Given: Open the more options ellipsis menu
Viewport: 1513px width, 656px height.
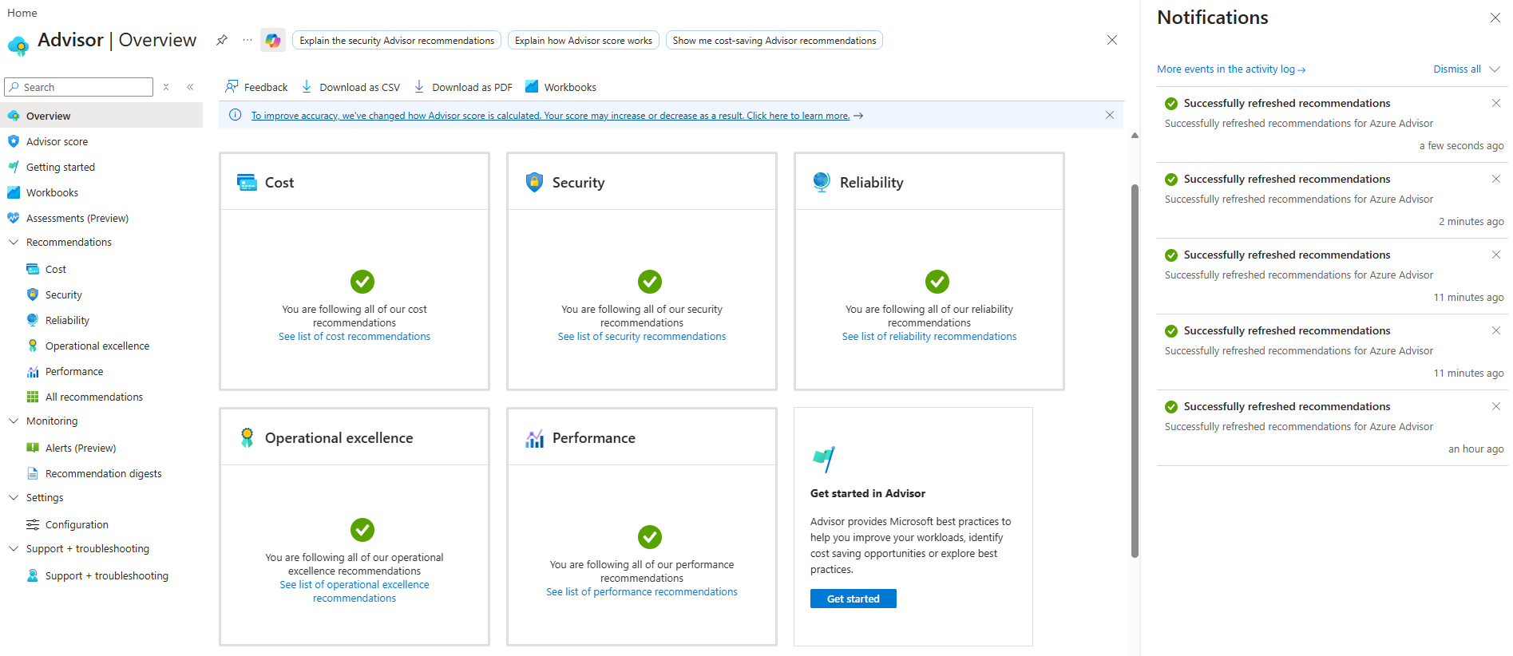Looking at the screenshot, I should tap(248, 40).
